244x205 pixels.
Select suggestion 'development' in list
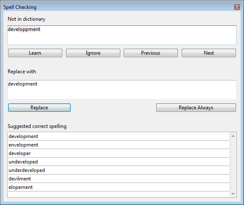[x=119, y=136]
